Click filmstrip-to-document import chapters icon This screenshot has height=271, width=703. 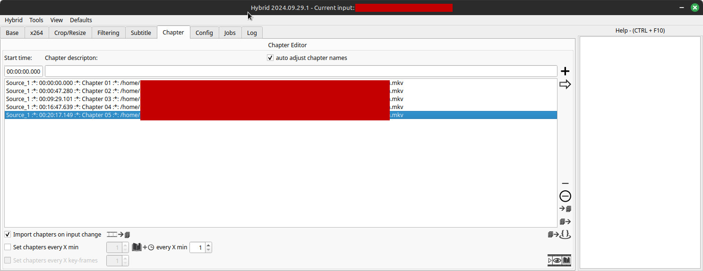coord(118,235)
